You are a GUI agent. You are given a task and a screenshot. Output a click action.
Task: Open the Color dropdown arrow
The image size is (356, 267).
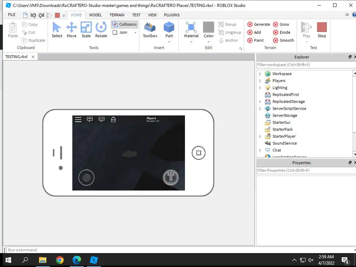tap(209, 42)
